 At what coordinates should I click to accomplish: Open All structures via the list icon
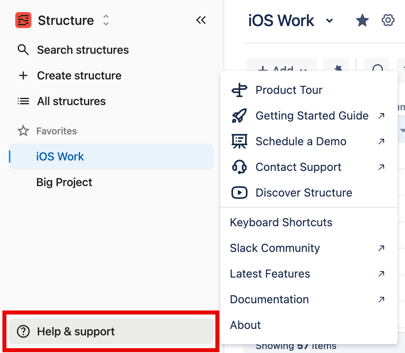click(x=23, y=101)
